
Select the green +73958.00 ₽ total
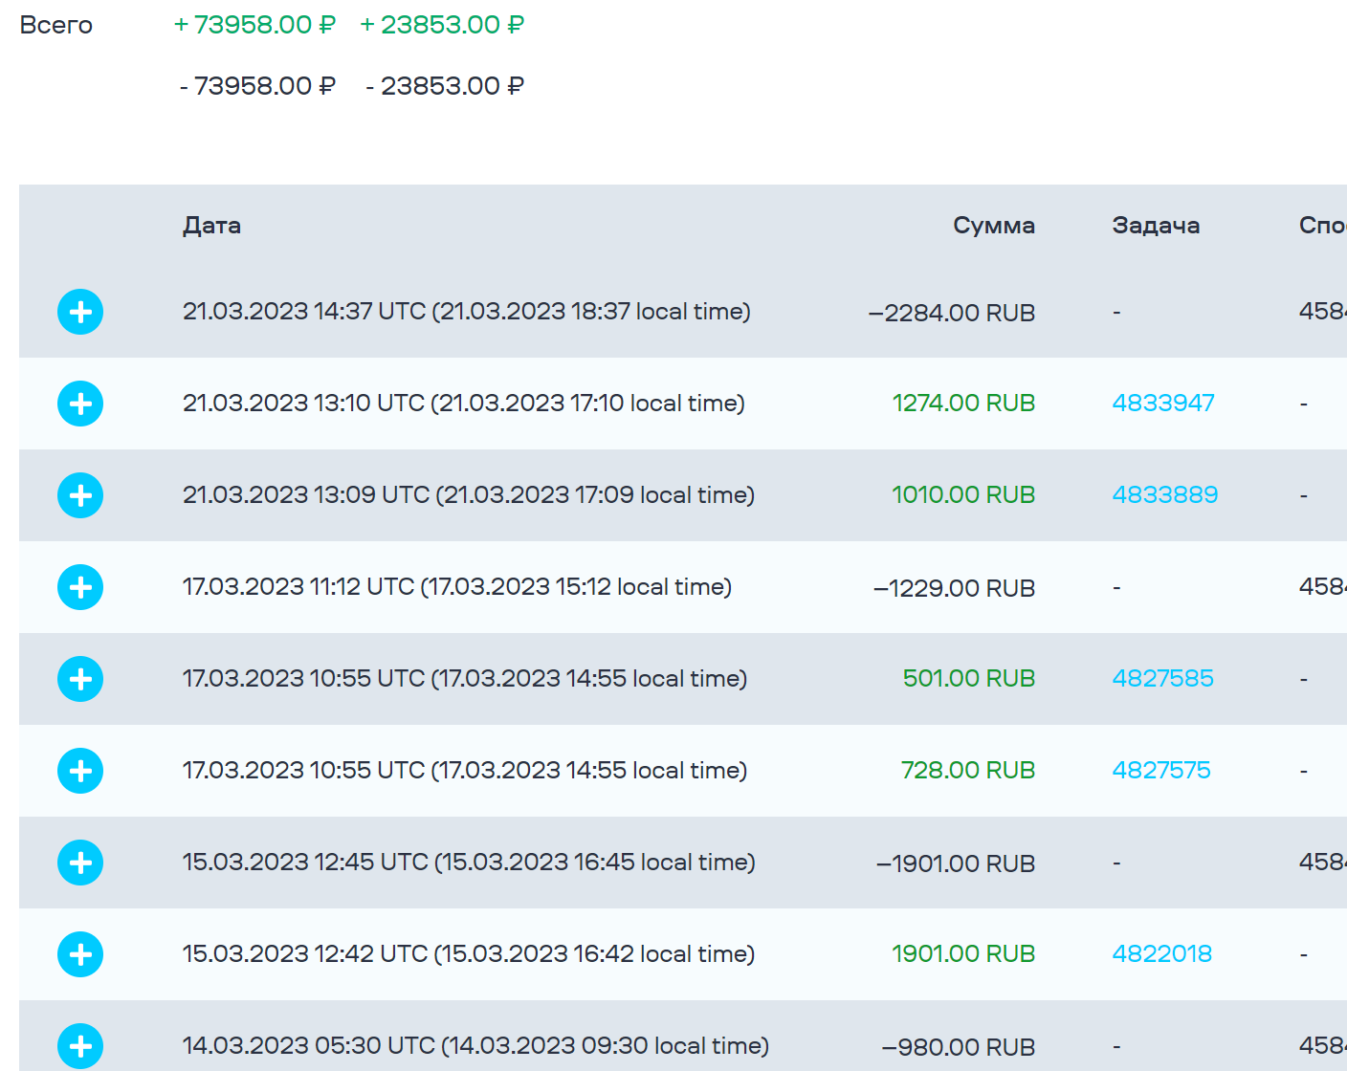click(254, 25)
